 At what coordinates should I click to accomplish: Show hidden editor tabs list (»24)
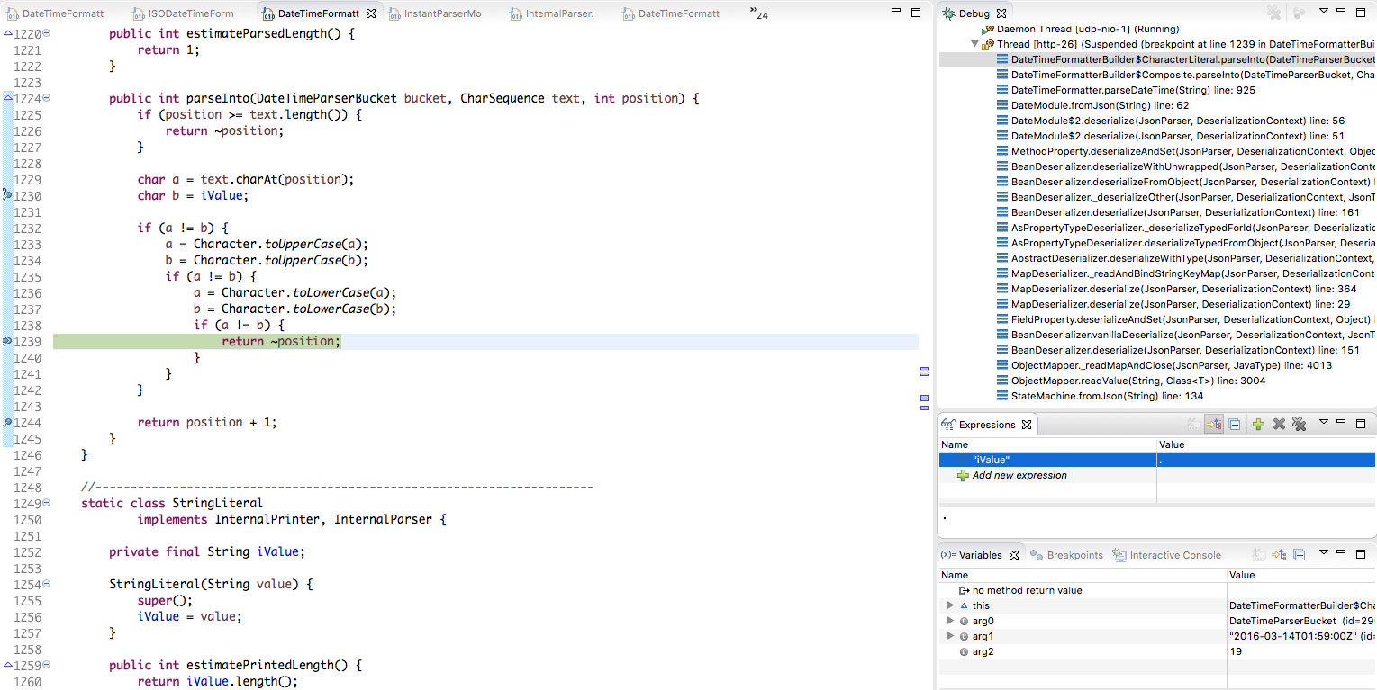[758, 13]
